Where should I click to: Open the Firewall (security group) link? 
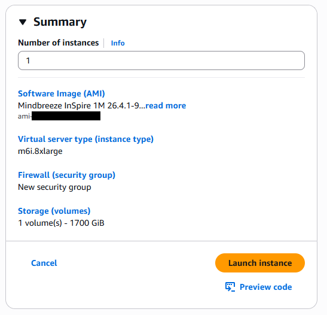coord(66,175)
